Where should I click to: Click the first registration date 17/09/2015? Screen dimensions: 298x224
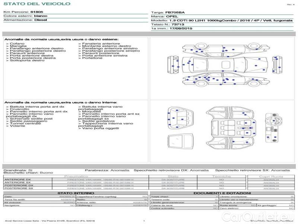pos(181,29)
